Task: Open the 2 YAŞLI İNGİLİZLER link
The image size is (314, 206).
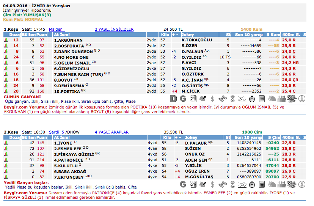Action: click(x=114, y=29)
